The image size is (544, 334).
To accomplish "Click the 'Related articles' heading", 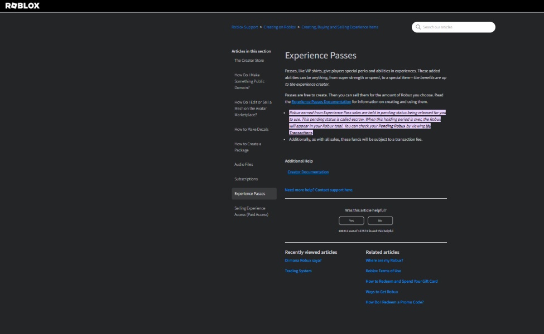I will coord(382,252).
